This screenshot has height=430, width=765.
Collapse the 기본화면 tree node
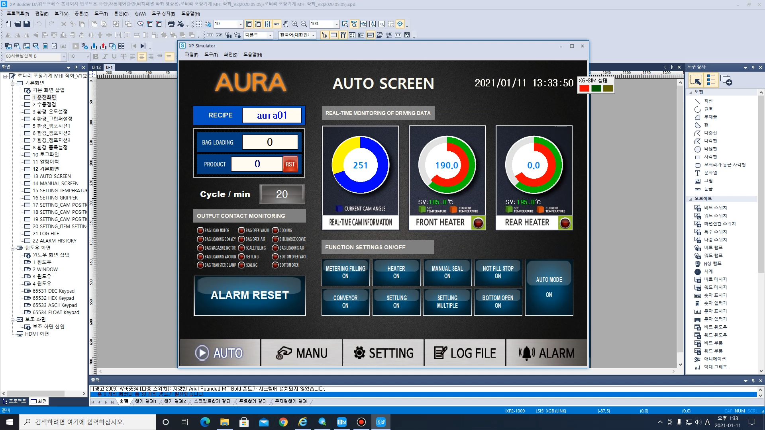[x=13, y=83]
